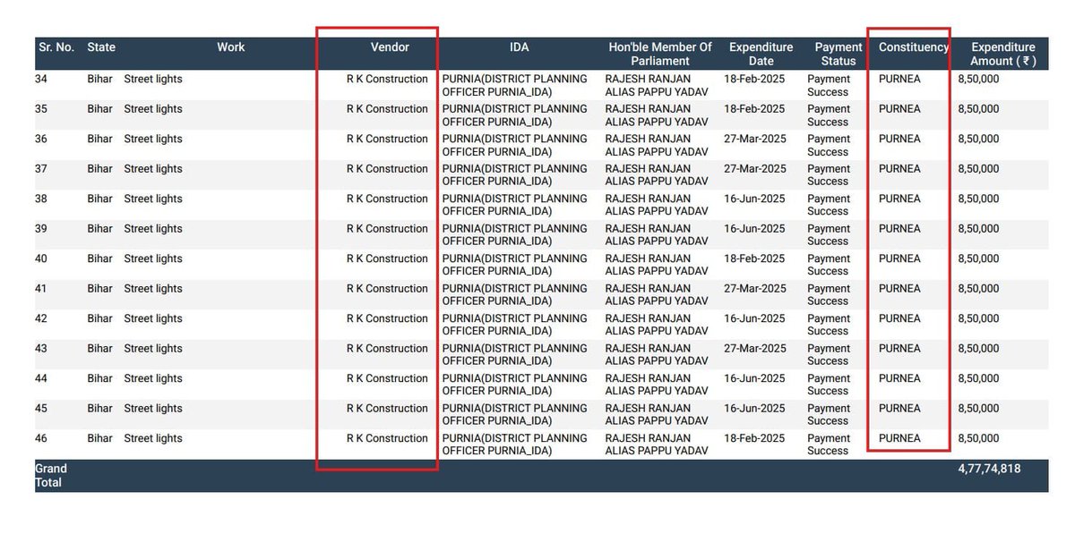
Task: Select serial number 38 cell
Action: click(41, 199)
